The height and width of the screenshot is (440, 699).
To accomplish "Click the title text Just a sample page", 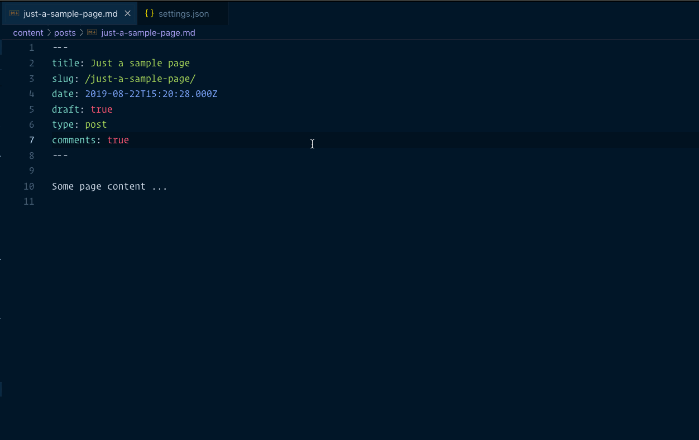I will 140,63.
